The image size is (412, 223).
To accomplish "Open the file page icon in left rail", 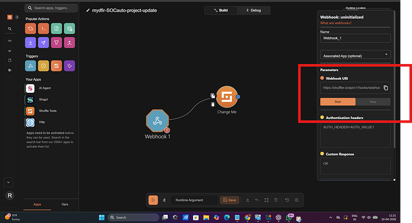I will [x=10, y=60].
